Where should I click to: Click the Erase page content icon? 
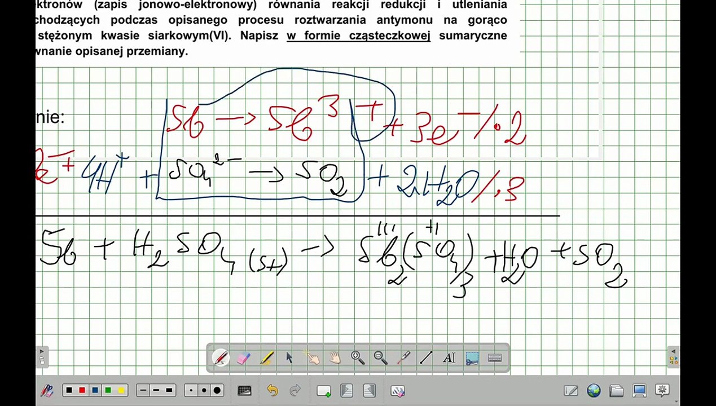point(398,390)
